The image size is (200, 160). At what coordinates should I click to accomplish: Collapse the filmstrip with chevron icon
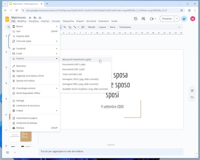click(15, 152)
